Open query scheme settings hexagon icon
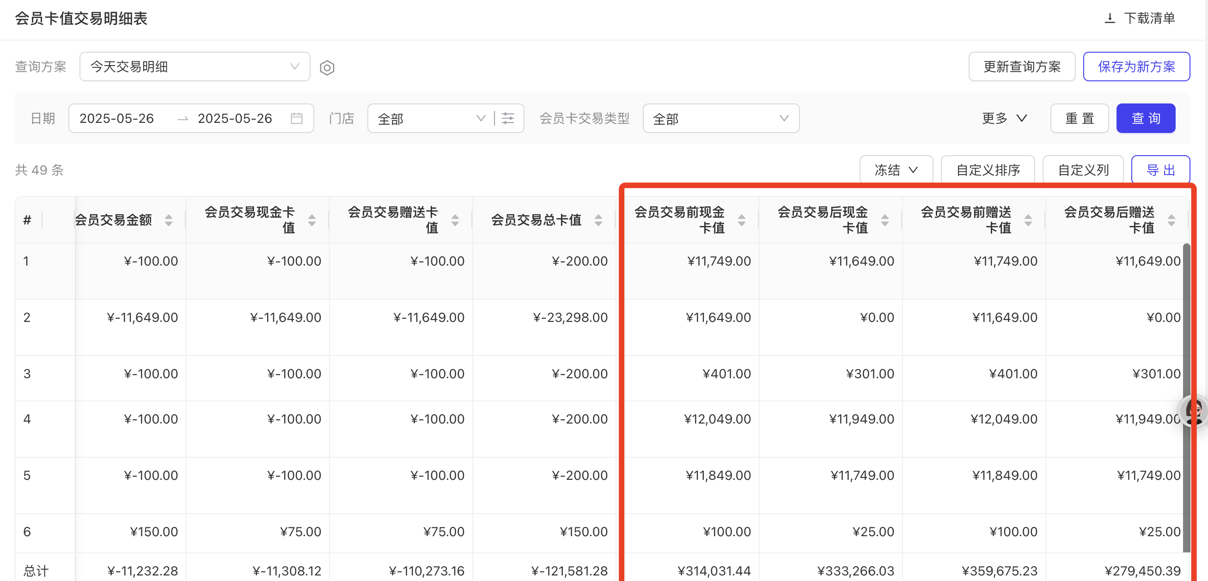The height and width of the screenshot is (581, 1208). pyautogui.click(x=327, y=67)
